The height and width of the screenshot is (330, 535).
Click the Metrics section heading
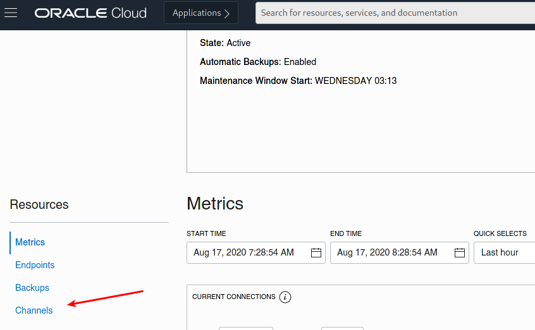click(215, 204)
